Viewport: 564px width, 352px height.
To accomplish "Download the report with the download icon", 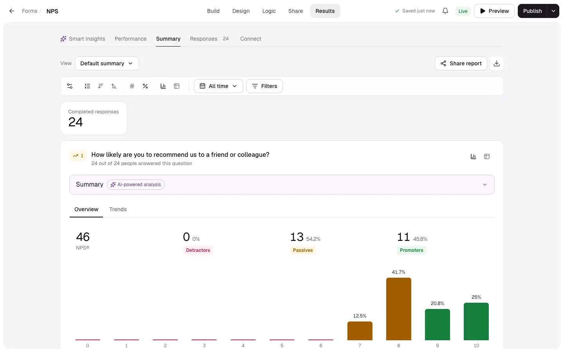I will pos(497,63).
